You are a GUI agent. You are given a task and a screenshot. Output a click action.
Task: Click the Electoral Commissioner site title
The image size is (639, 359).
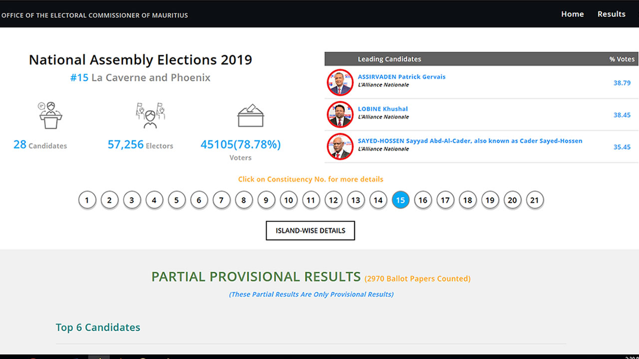point(95,15)
